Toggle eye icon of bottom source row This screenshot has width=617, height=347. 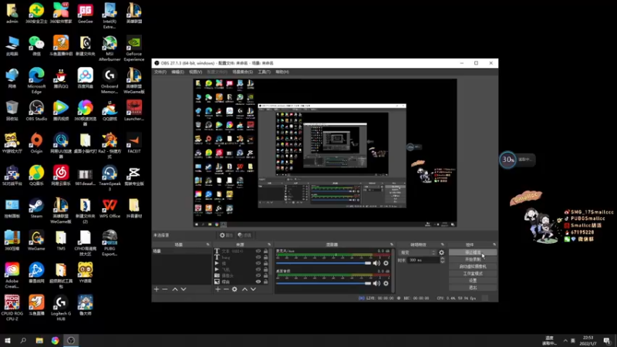tap(258, 281)
